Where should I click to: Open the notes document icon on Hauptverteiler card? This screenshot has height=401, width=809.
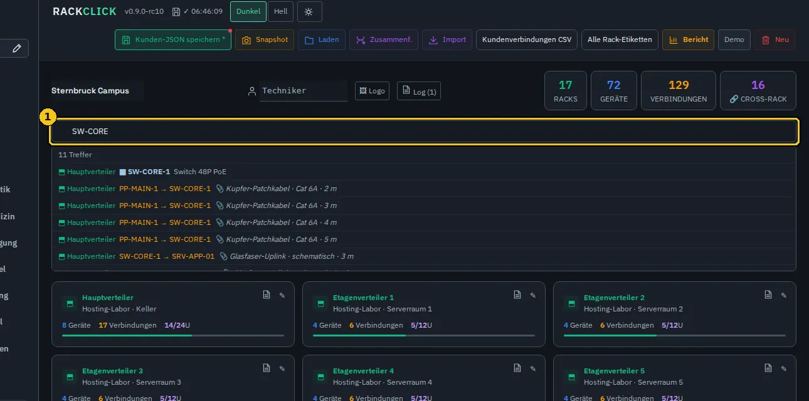pyautogui.click(x=267, y=295)
